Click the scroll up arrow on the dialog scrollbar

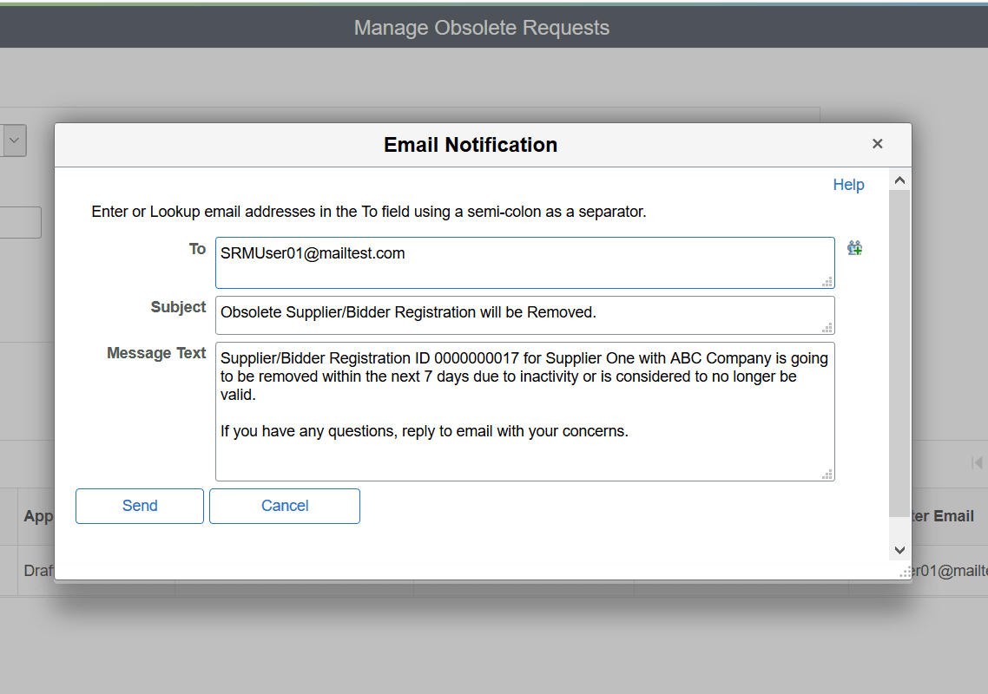tap(899, 180)
